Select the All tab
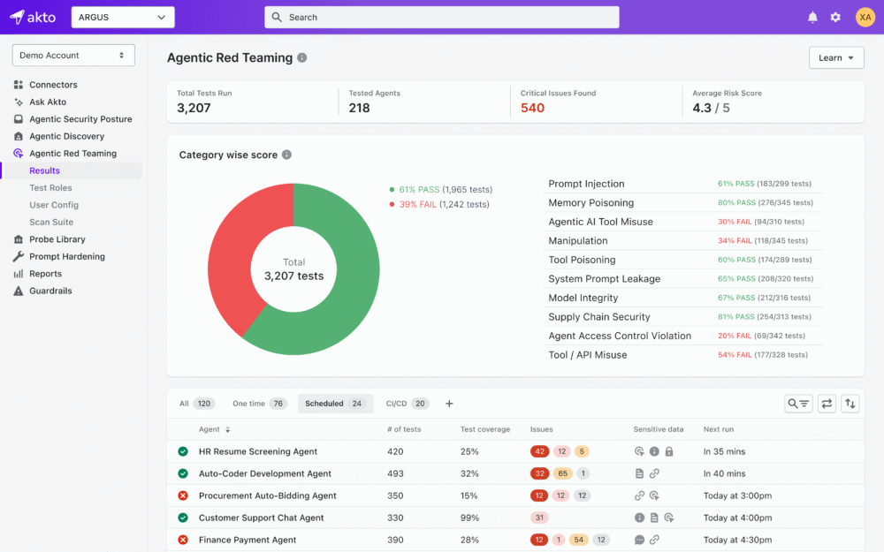 coord(197,404)
